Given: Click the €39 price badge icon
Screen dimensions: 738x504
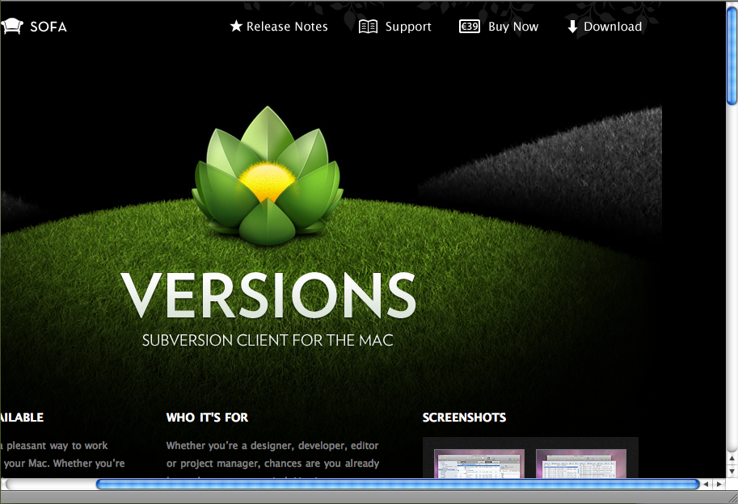Looking at the screenshot, I should (x=470, y=27).
